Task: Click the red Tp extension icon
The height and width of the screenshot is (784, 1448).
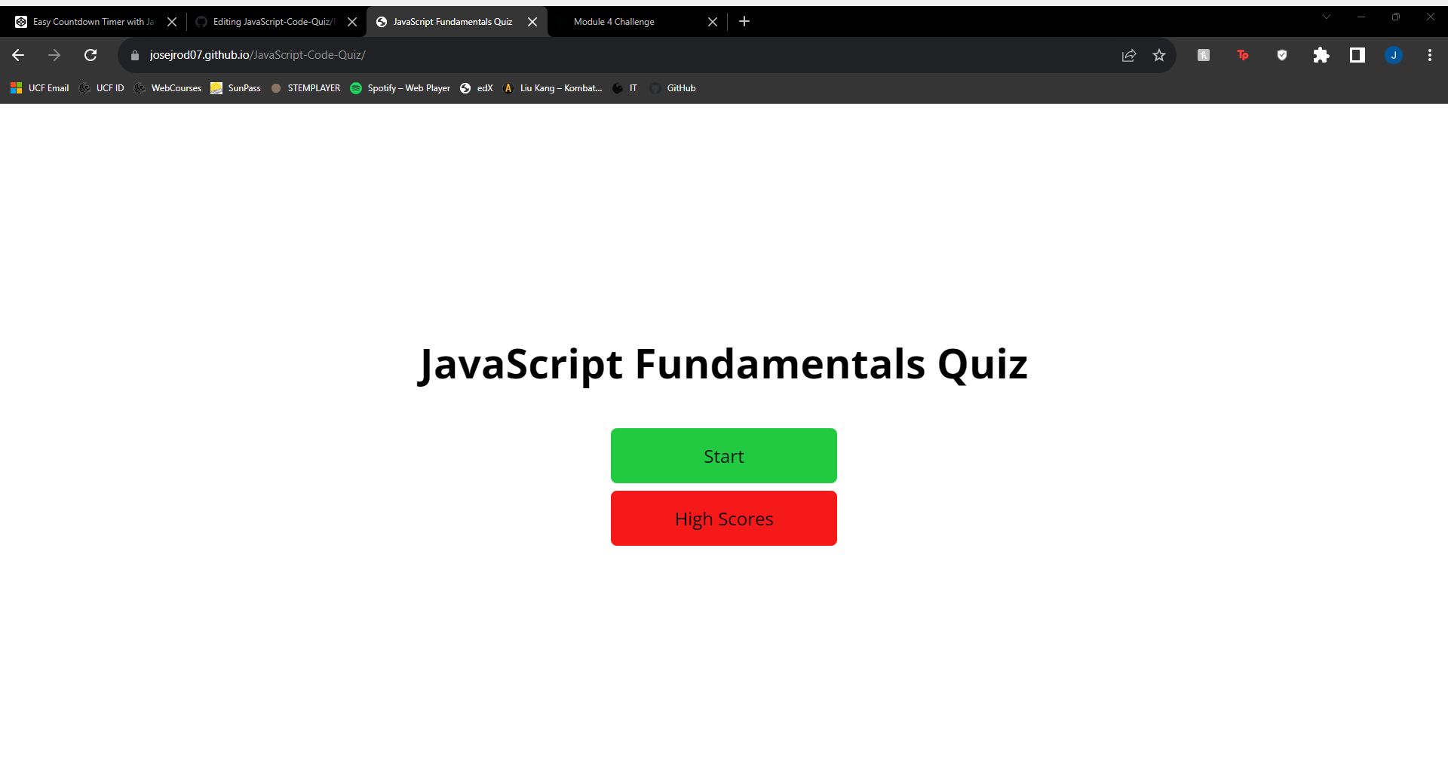Action: coord(1243,55)
